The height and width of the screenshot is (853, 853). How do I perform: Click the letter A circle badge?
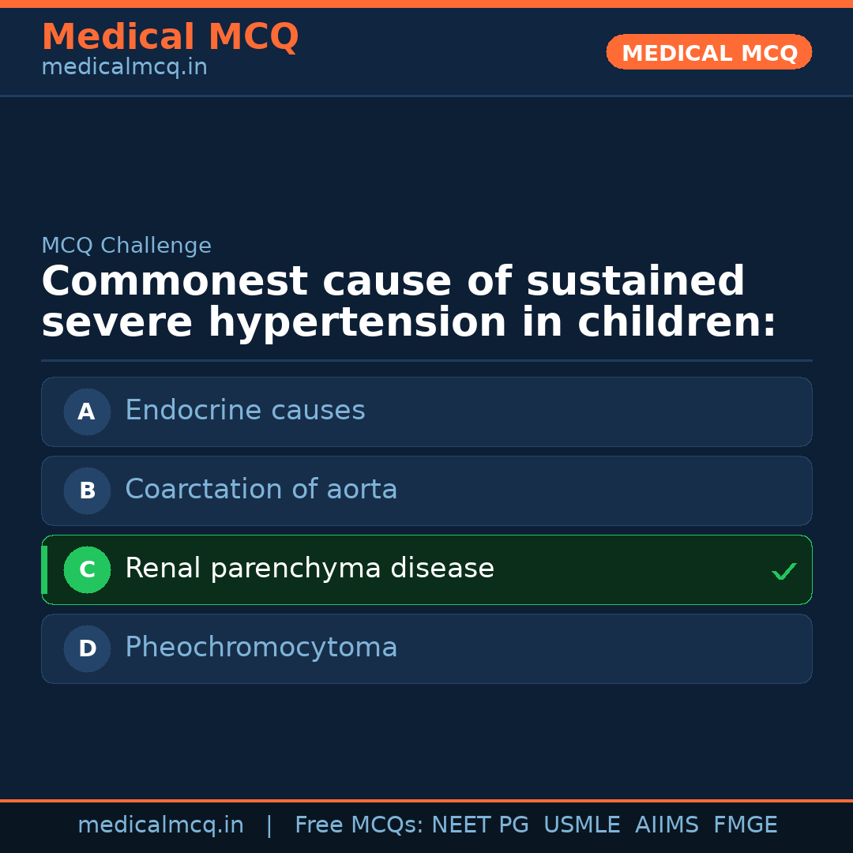tap(87, 411)
